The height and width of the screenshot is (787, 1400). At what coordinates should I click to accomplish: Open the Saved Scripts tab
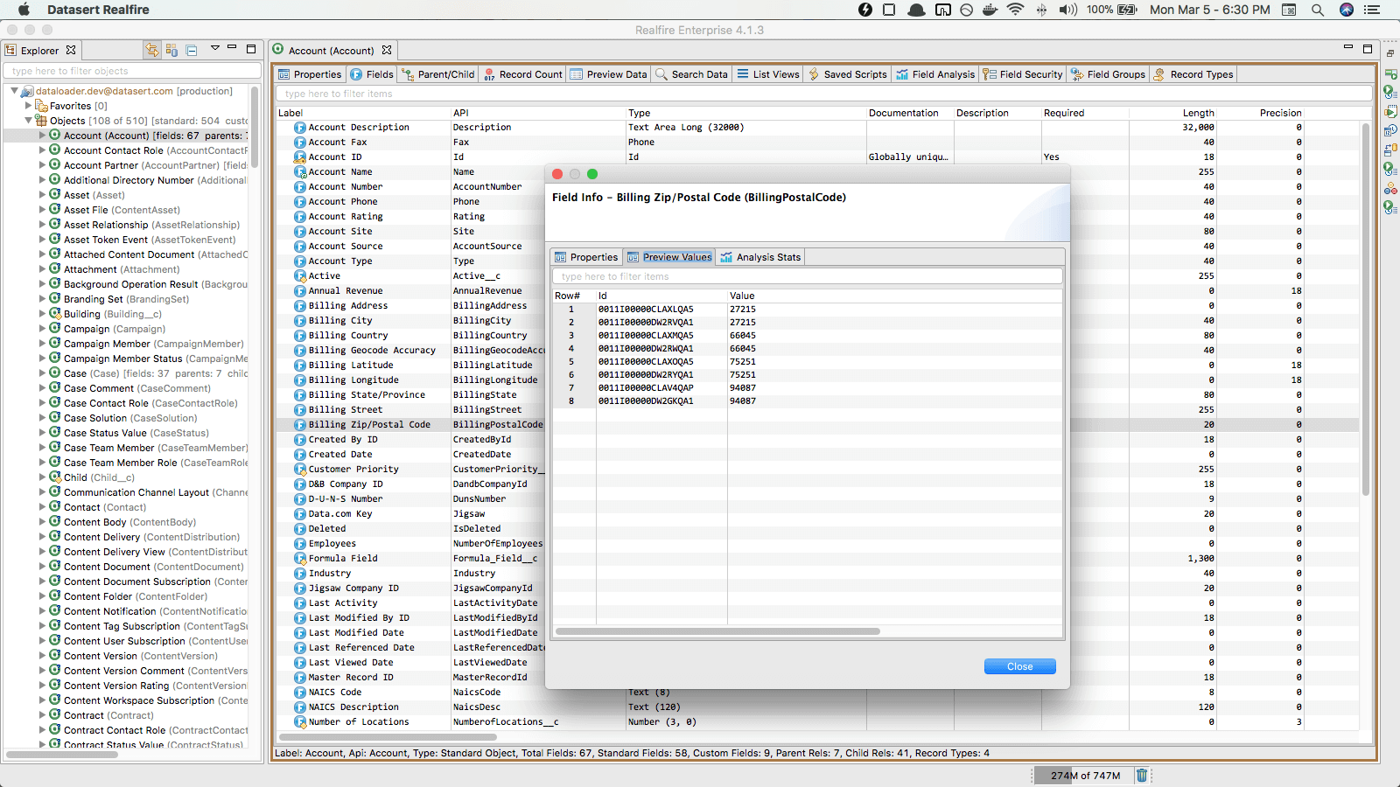tap(848, 74)
